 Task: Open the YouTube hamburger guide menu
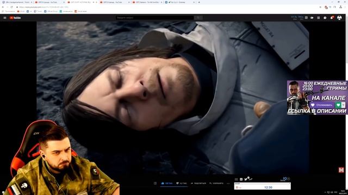(x=5, y=18)
